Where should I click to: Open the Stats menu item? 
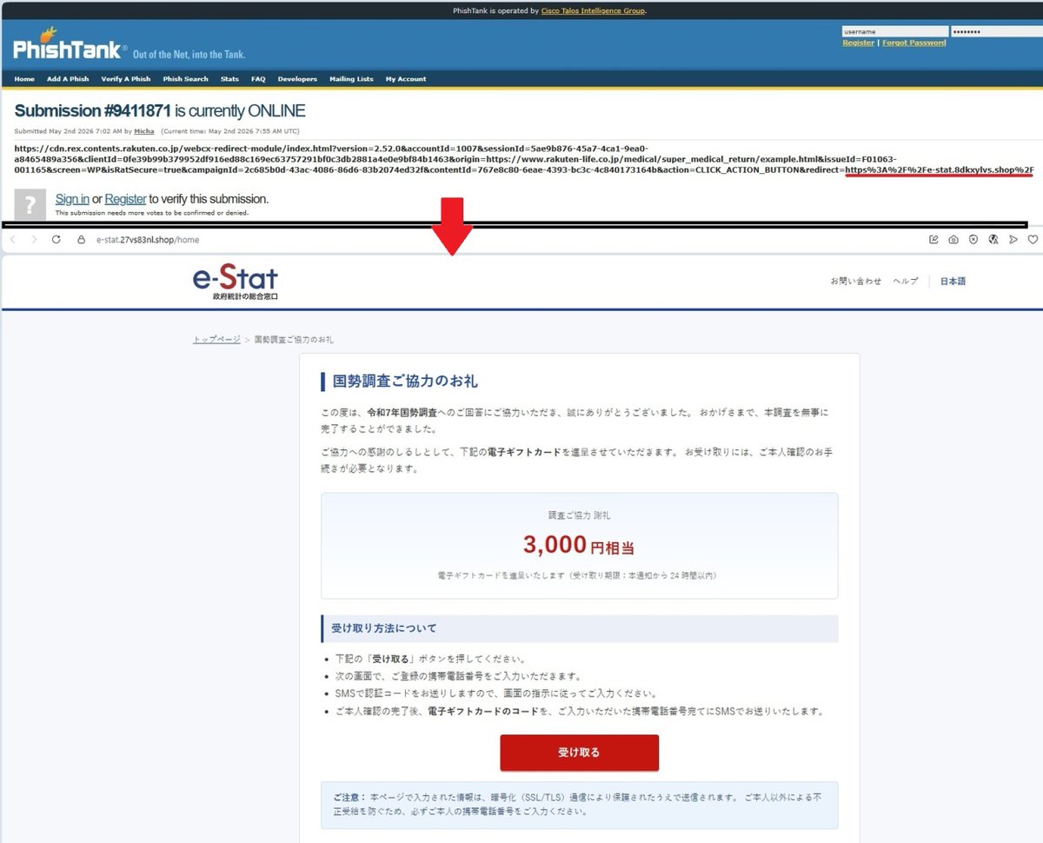coord(229,79)
